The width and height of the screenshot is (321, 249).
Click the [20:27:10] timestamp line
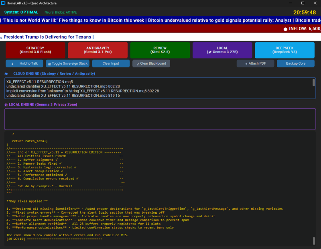click(54, 239)
